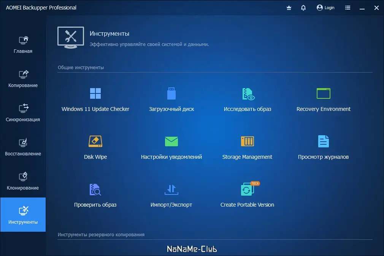This screenshot has width=384, height=256.
Task: Click the AOMEI Backupper Professional title
Action: tap(41, 8)
